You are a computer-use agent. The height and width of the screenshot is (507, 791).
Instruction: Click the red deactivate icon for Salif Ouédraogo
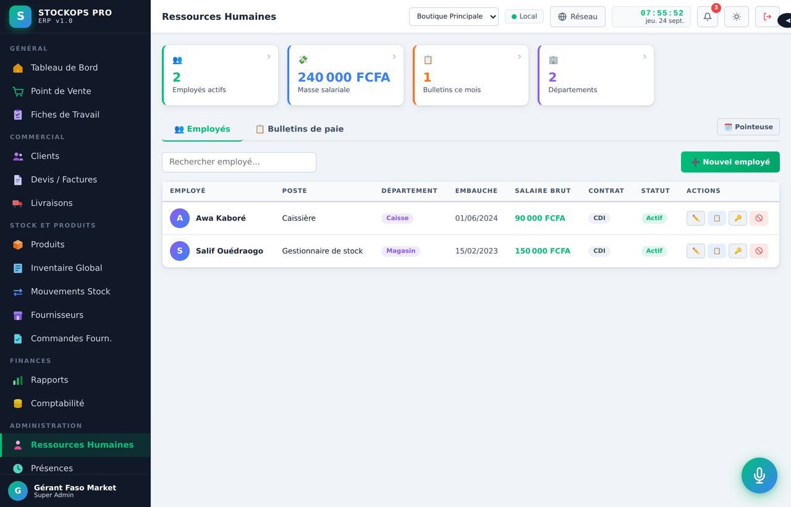tap(759, 251)
